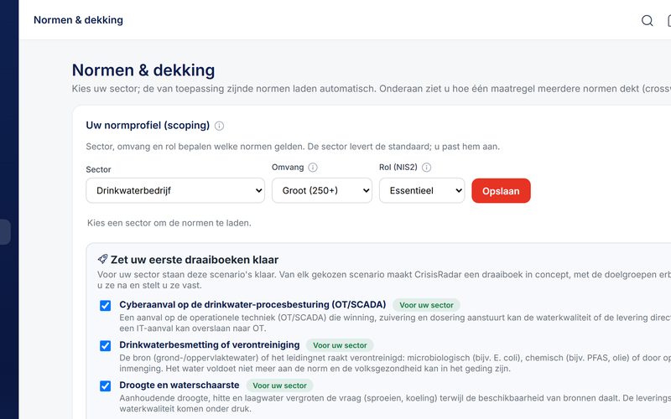
Task: Click the Normen & dekking header title
Action: 78,20
